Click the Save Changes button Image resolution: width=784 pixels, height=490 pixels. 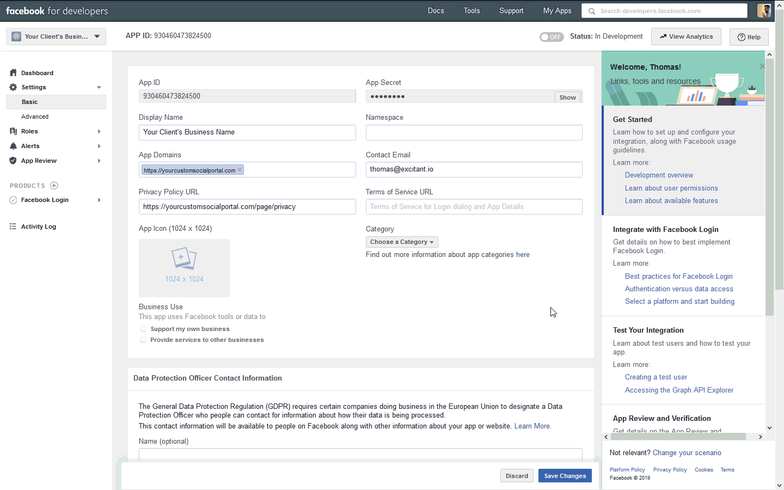[x=565, y=476]
